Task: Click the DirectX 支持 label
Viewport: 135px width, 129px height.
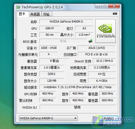Action: tap(83, 61)
